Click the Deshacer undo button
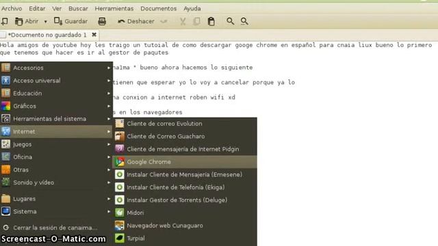This screenshot has width=438, height=246. tap(136, 21)
